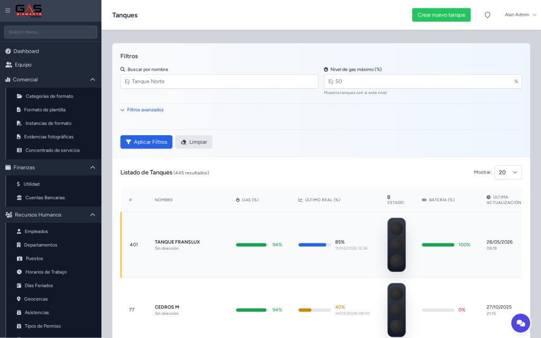
Task: Click the Asistencias calendar check icon
Action: click(x=19, y=313)
